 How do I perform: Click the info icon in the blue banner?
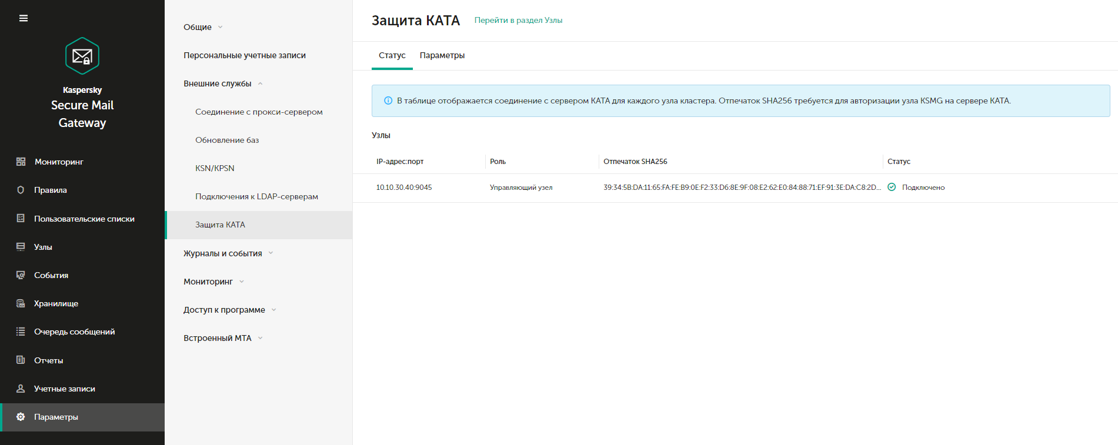388,101
